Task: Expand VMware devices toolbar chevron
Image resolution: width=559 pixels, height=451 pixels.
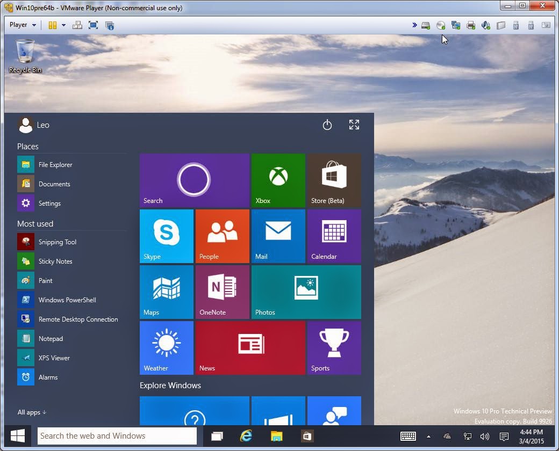Action: click(x=414, y=25)
